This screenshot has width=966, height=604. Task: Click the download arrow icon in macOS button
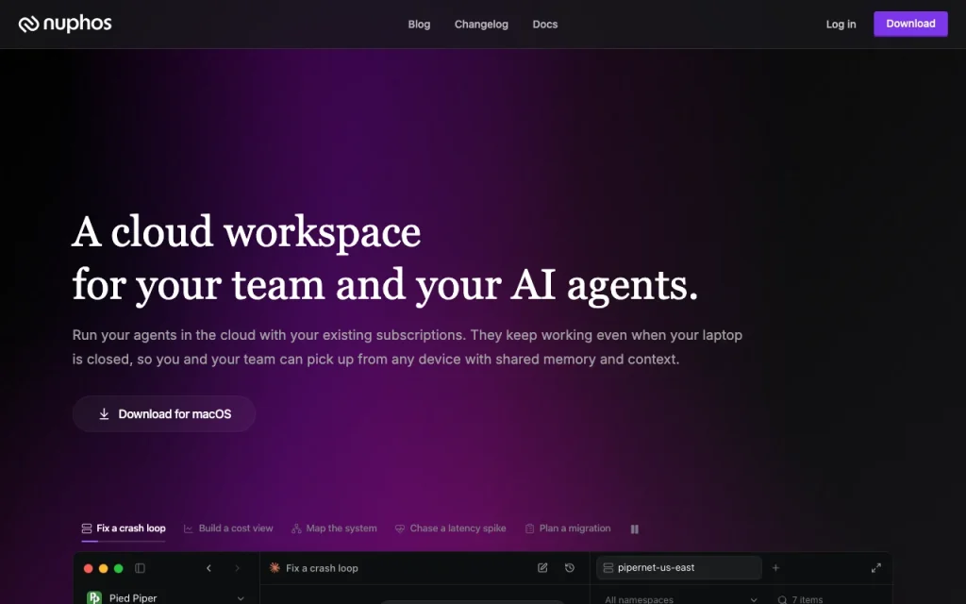coord(104,414)
